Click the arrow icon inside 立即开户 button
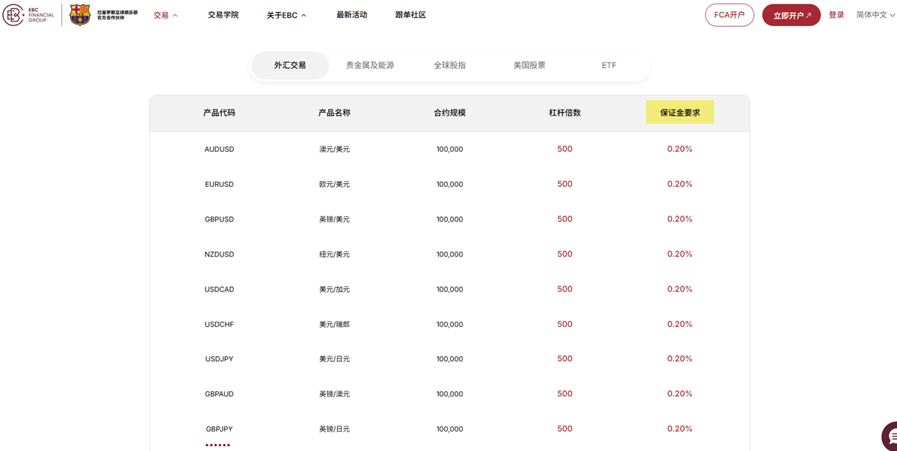The image size is (897, 451). tap(807, 14)
